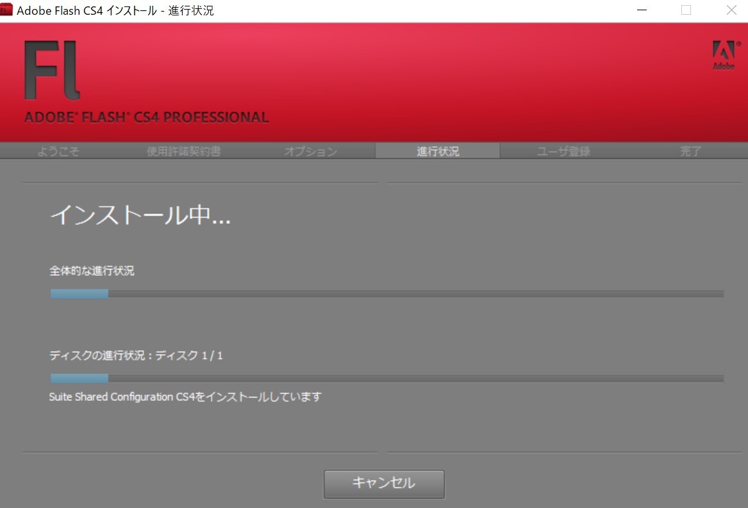Select the ようこそ step tab
Viewport: 748px width, 508px height.
pos(58,151)
